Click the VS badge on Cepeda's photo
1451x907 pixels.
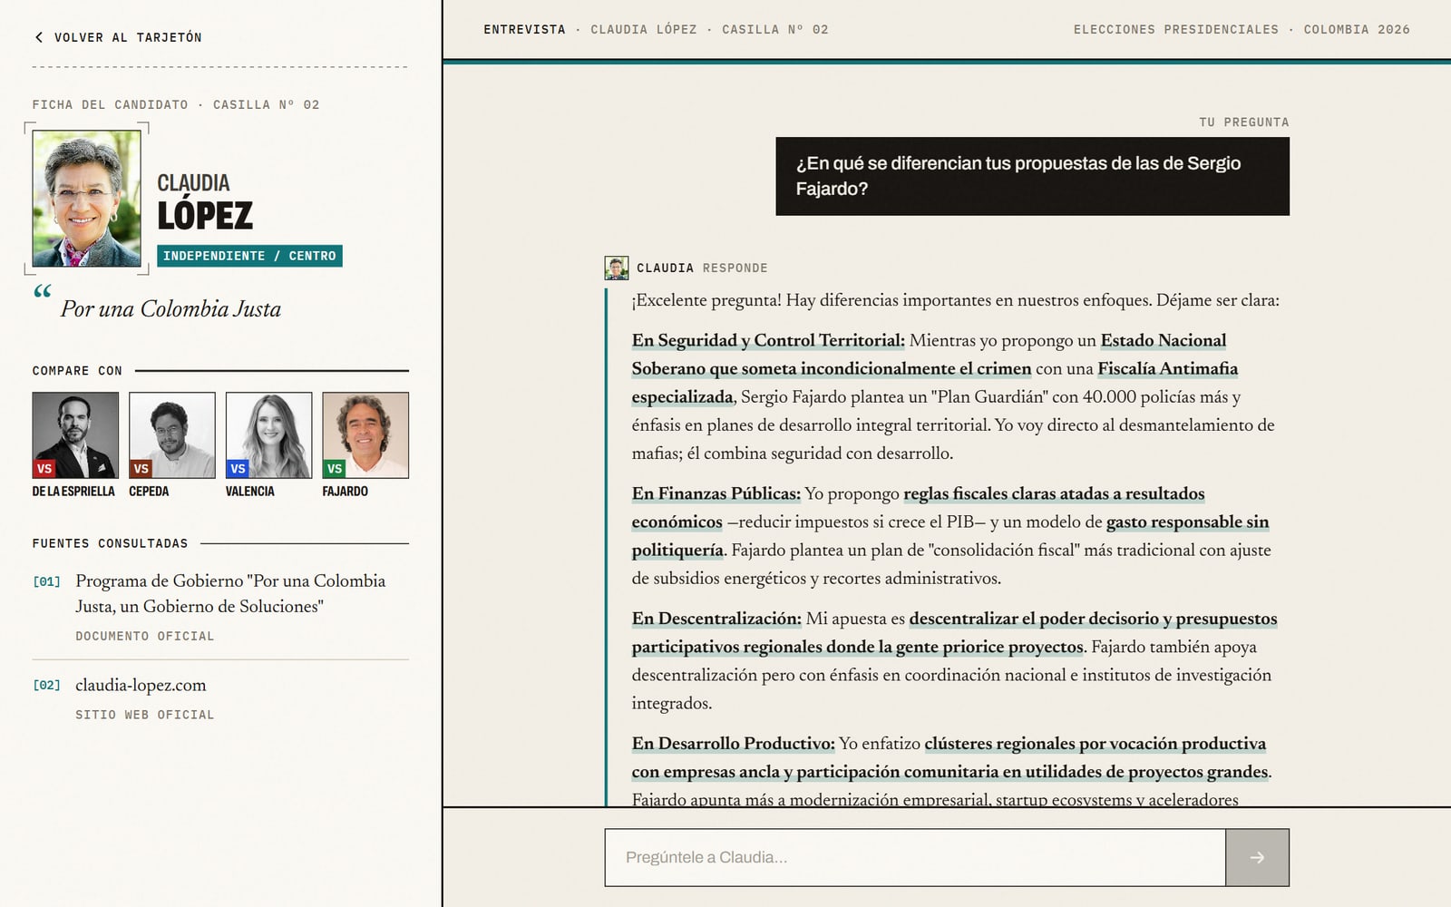click(x=141, y=469)
